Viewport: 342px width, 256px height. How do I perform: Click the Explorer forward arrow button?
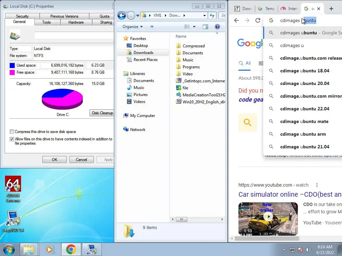[131, 15]
